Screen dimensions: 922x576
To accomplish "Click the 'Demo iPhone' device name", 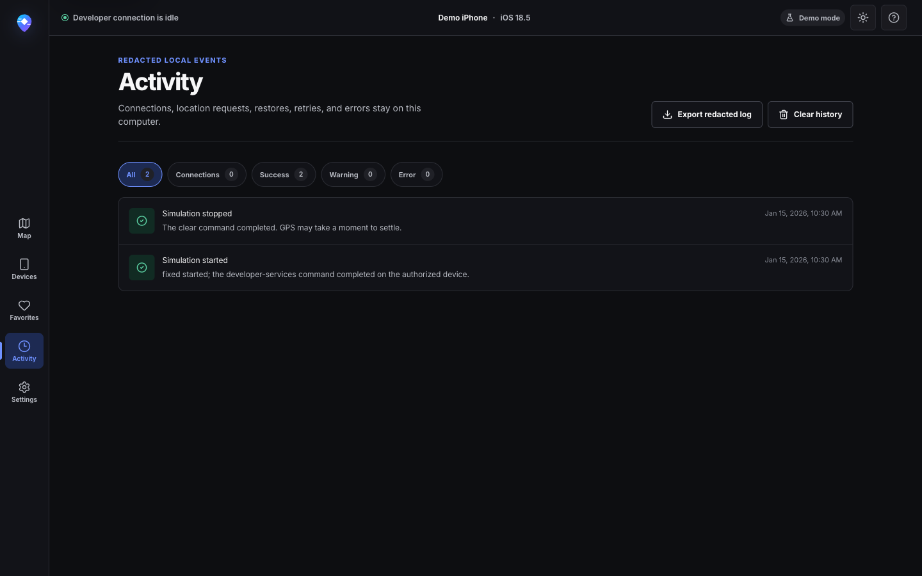I will [x=463, y=18].
